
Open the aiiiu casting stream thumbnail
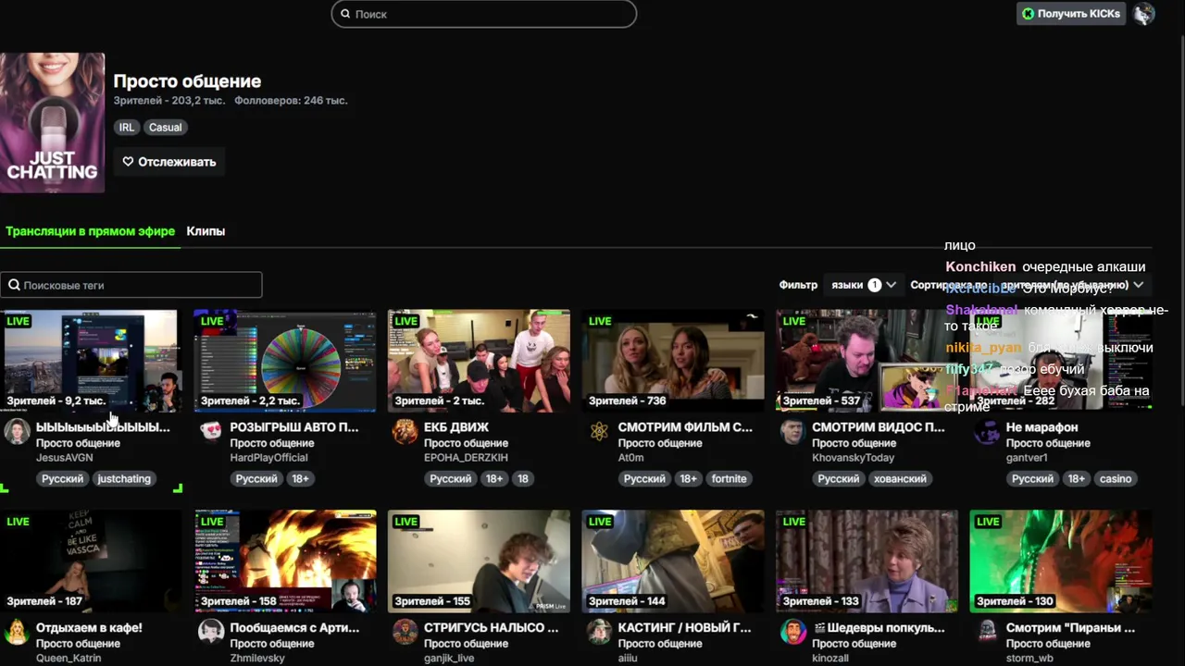[673, 561]
